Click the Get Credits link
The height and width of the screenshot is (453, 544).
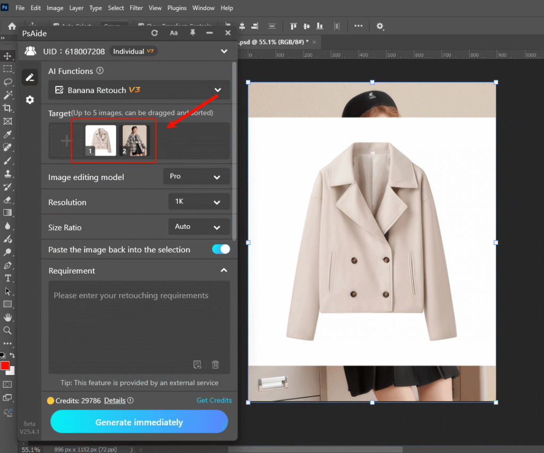tap(214, 400)
